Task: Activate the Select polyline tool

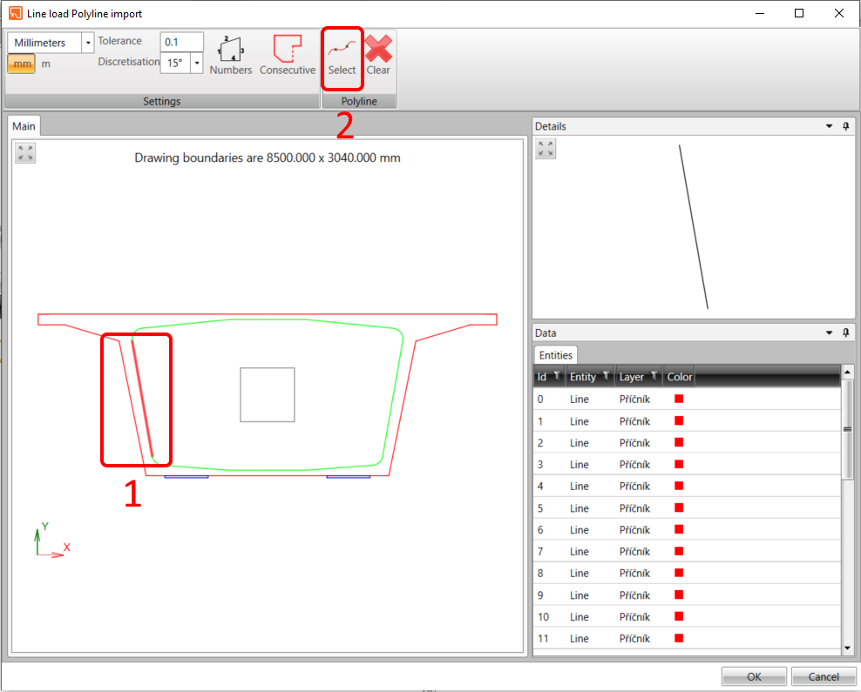Action: tap(342, 57)
